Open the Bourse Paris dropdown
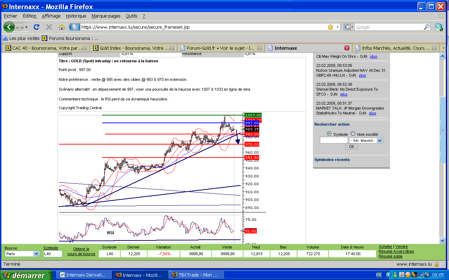The width and height of the screenshot is (449, 280). (x=22, y=254)
